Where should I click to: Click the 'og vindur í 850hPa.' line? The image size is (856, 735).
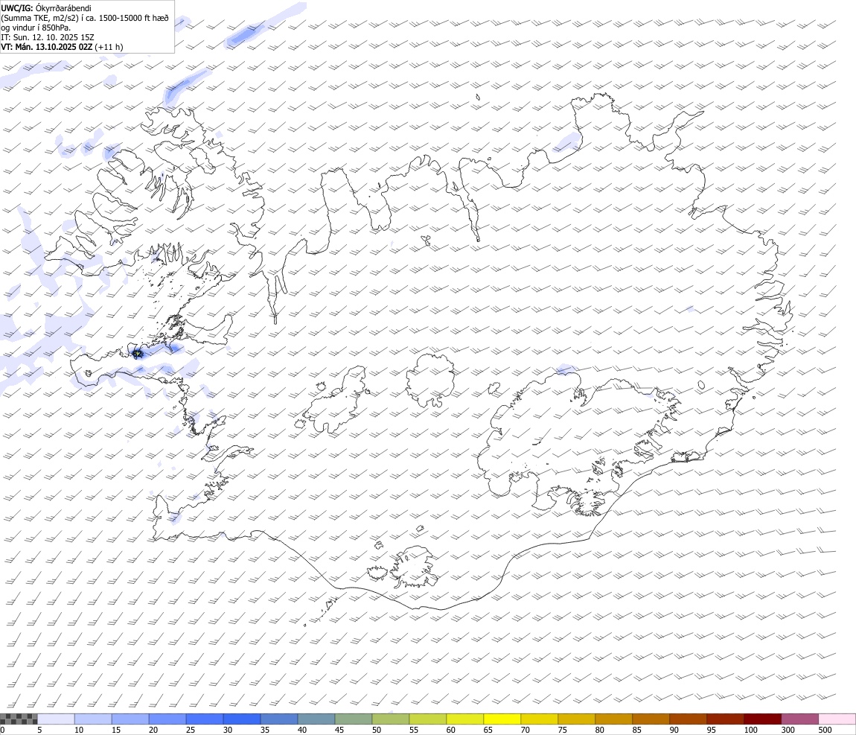36,28
